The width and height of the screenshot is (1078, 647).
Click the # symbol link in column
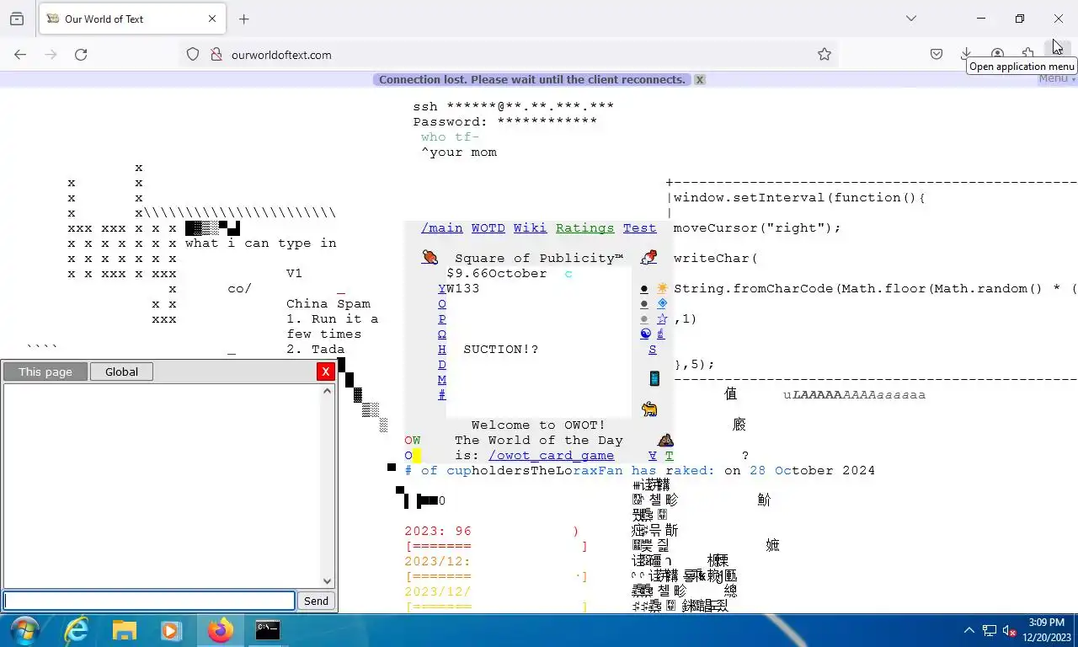pos(442,394)
